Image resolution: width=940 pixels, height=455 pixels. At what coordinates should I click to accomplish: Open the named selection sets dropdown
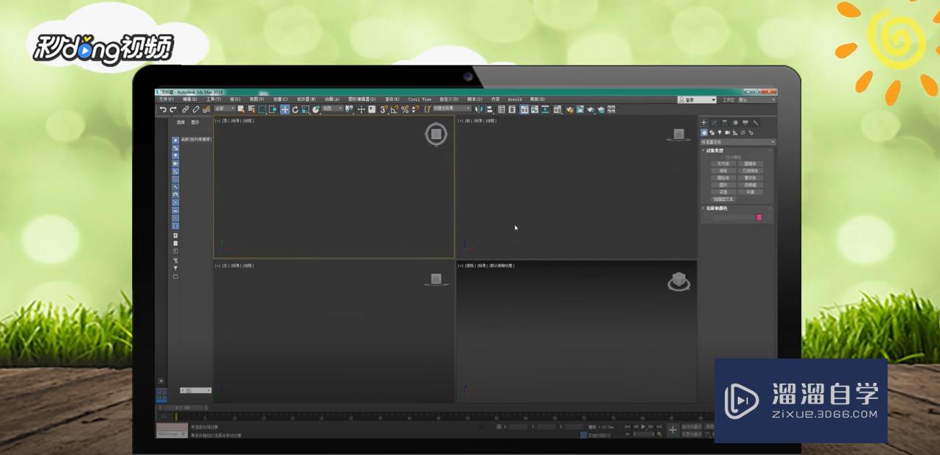coord(452,109)
